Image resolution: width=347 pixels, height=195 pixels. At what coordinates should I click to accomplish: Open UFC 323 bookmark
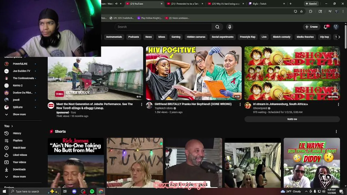(121, 18)
